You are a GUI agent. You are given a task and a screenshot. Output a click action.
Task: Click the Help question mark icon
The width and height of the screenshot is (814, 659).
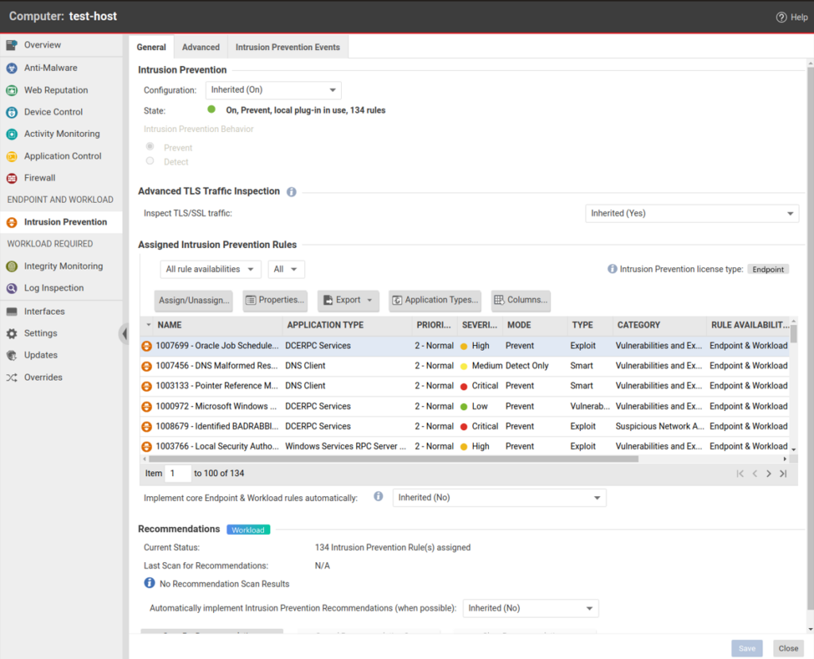(x=781, y=17)
